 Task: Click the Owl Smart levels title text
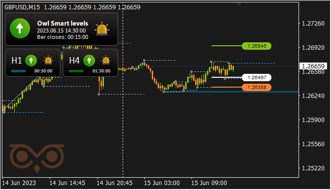pos(63,23)
